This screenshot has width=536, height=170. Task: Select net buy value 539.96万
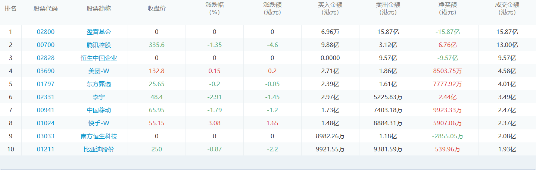click(448, 149)
